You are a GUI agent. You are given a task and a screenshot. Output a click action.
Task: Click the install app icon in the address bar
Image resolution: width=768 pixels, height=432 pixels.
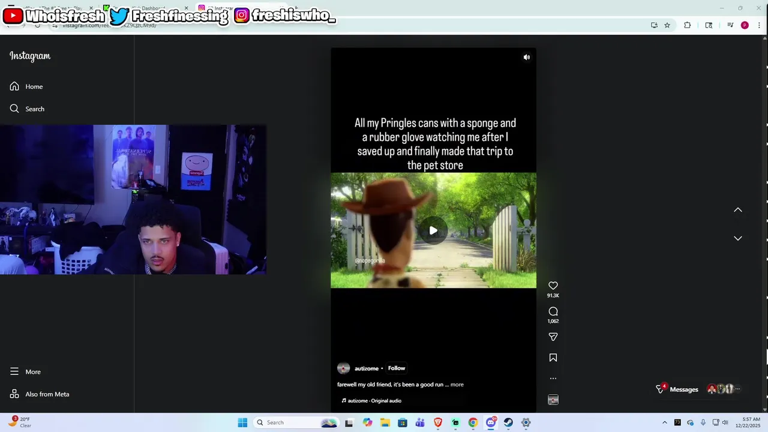point(654,25)
